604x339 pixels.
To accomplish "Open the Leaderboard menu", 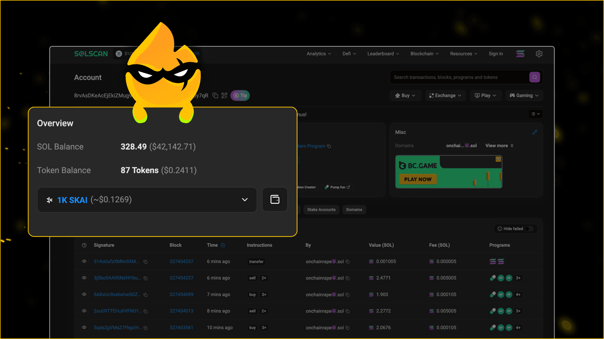I will [383, 54].
